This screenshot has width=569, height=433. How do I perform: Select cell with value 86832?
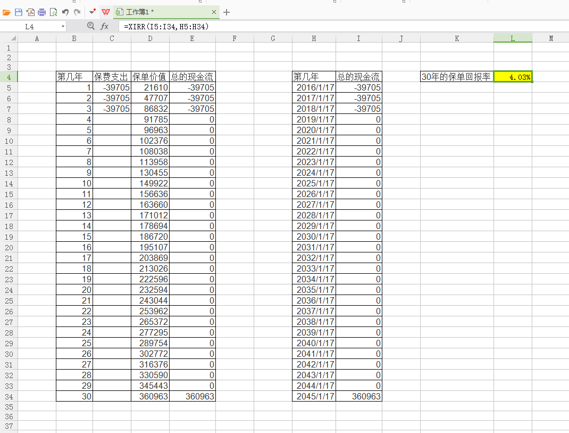[150, 109]
